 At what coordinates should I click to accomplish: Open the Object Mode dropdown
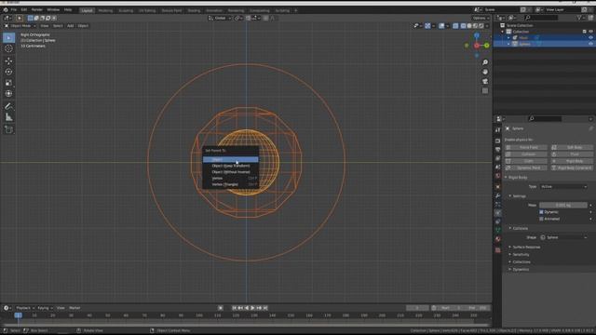click(x=20, y=26)
